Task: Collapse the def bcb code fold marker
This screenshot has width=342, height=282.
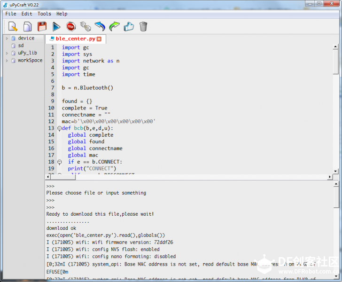Action: coord(59,128)
